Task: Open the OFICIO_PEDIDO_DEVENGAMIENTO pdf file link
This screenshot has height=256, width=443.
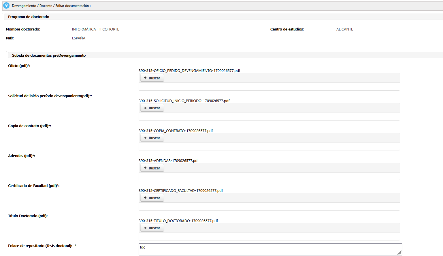Action: coord(189,71)
